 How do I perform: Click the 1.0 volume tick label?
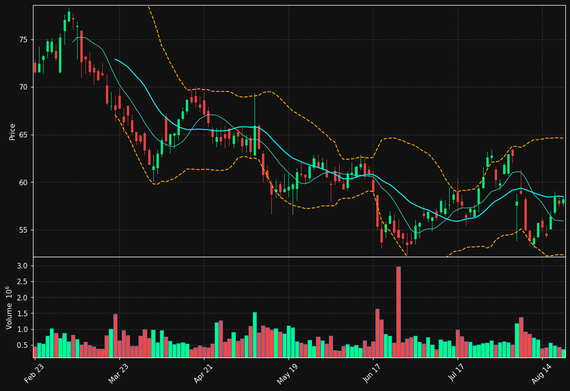click(22, 330)
